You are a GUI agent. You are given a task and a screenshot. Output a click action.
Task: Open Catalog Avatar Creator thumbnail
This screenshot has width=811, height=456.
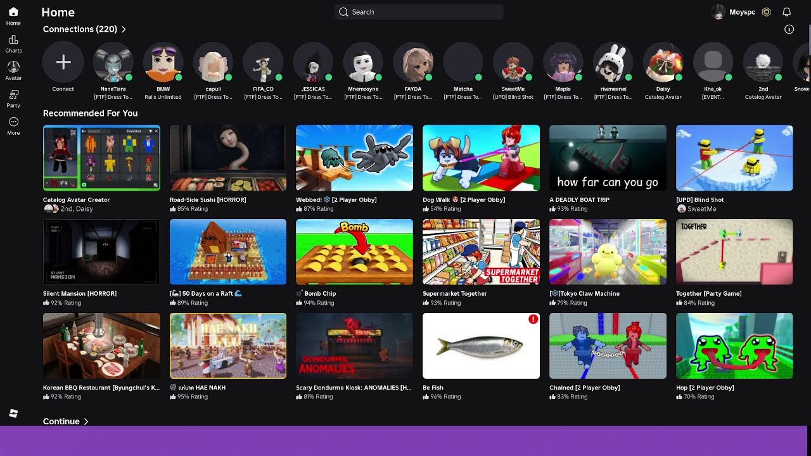101,158
